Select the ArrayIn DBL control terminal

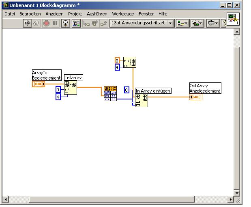tap(39, 84)
